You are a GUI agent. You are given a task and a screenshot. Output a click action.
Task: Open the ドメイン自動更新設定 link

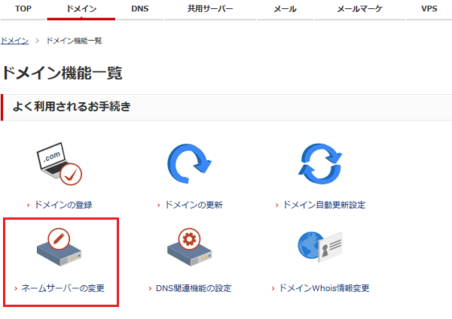324,205
